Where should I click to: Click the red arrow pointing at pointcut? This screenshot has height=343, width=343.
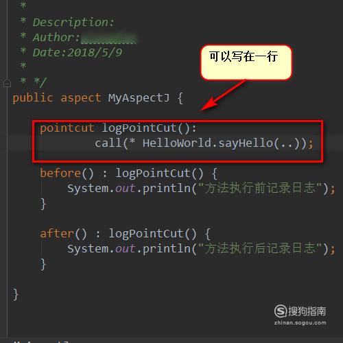pyautogui.click(x=223, y=95)
